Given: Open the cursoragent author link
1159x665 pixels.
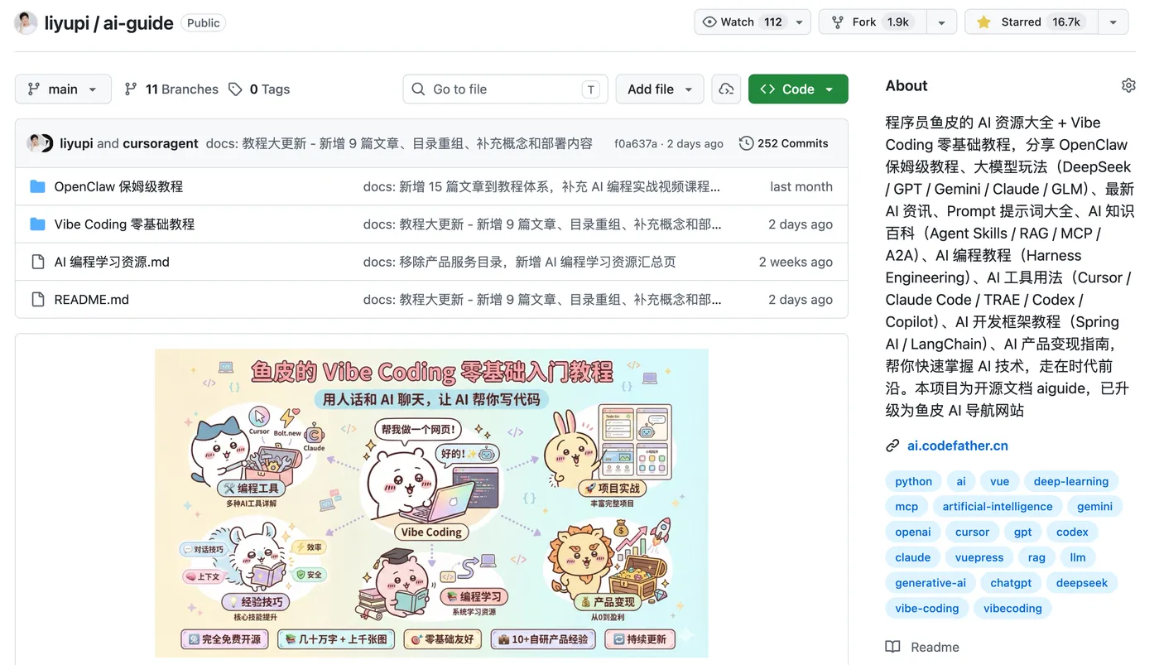Looking at the screenshot, I should coord(161,143).
